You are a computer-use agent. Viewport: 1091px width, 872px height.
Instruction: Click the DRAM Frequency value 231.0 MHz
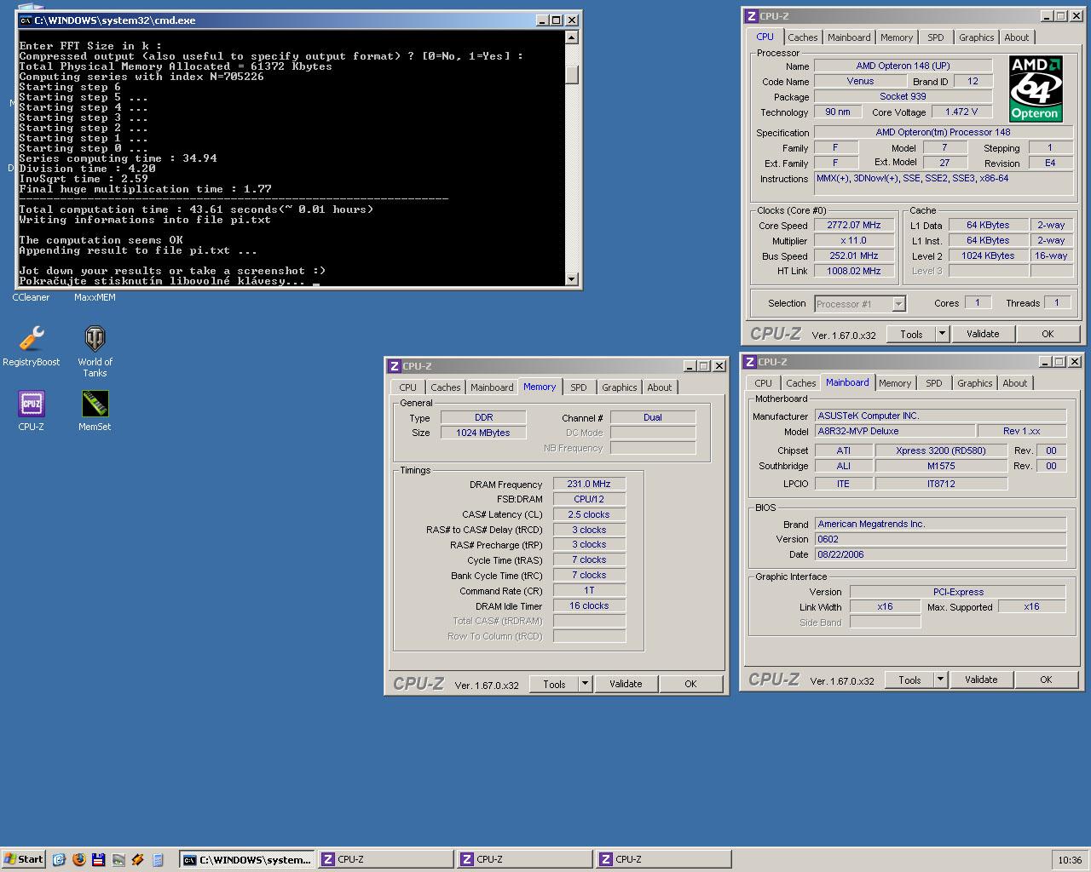point(589,484)
